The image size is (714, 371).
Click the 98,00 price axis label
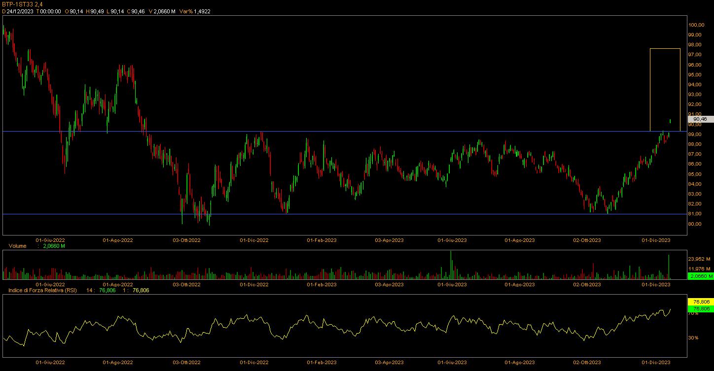tap(695, 45)
